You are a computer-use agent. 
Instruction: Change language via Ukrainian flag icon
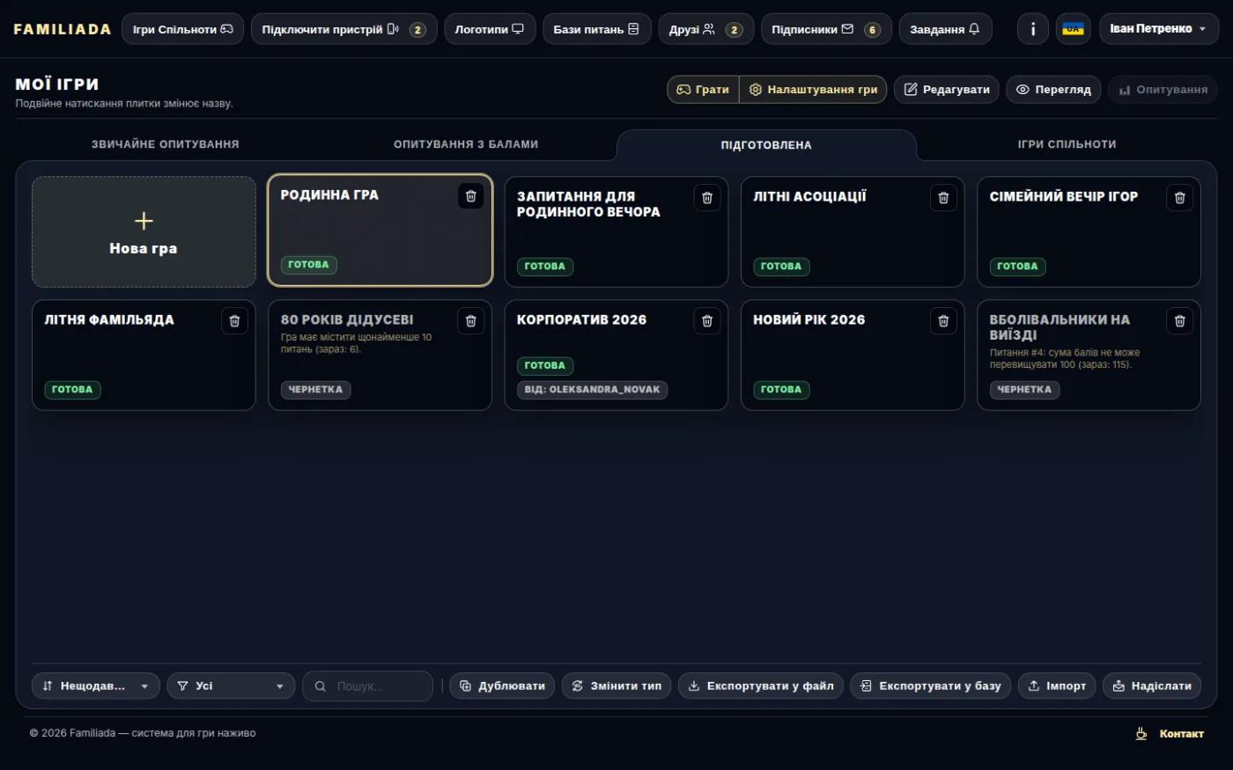click(1073, 29)
